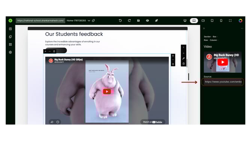Preview the page with the eye icon
The height and width of the screenshot is (141, 251).
coord(148,21)
